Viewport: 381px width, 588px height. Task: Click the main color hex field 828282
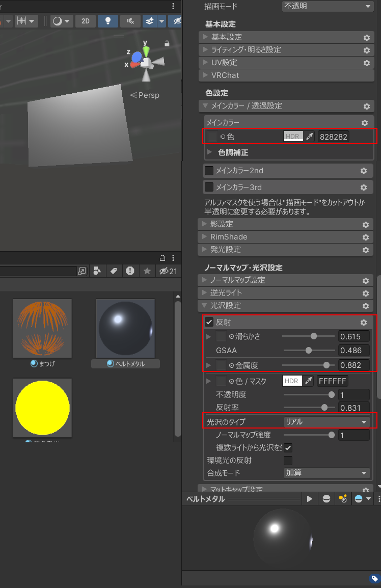pyautogui.click(x=334, y=137)
